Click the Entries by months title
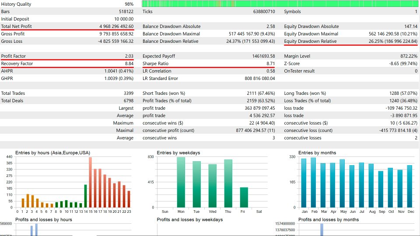Image resolution: width=420 pixels, height=236 pixels. pyautogui.click(x=317, y=153)
